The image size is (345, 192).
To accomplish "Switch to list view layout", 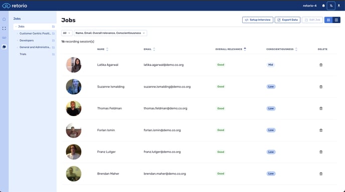I will [x=336, y=20].
